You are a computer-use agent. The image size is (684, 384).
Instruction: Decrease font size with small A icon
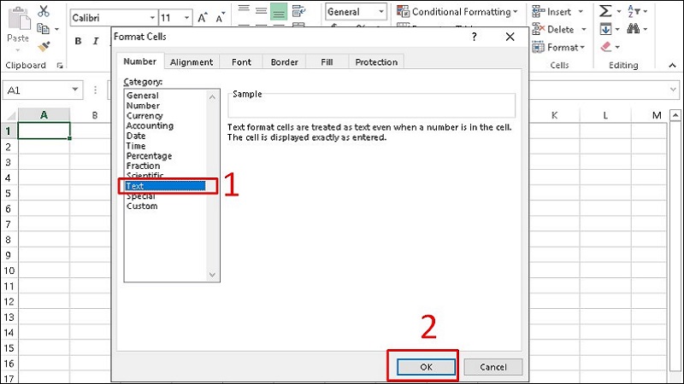point(221,18)
